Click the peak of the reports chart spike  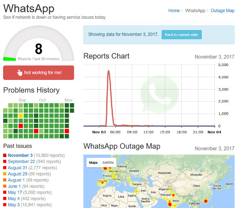(x=109, y=71)
